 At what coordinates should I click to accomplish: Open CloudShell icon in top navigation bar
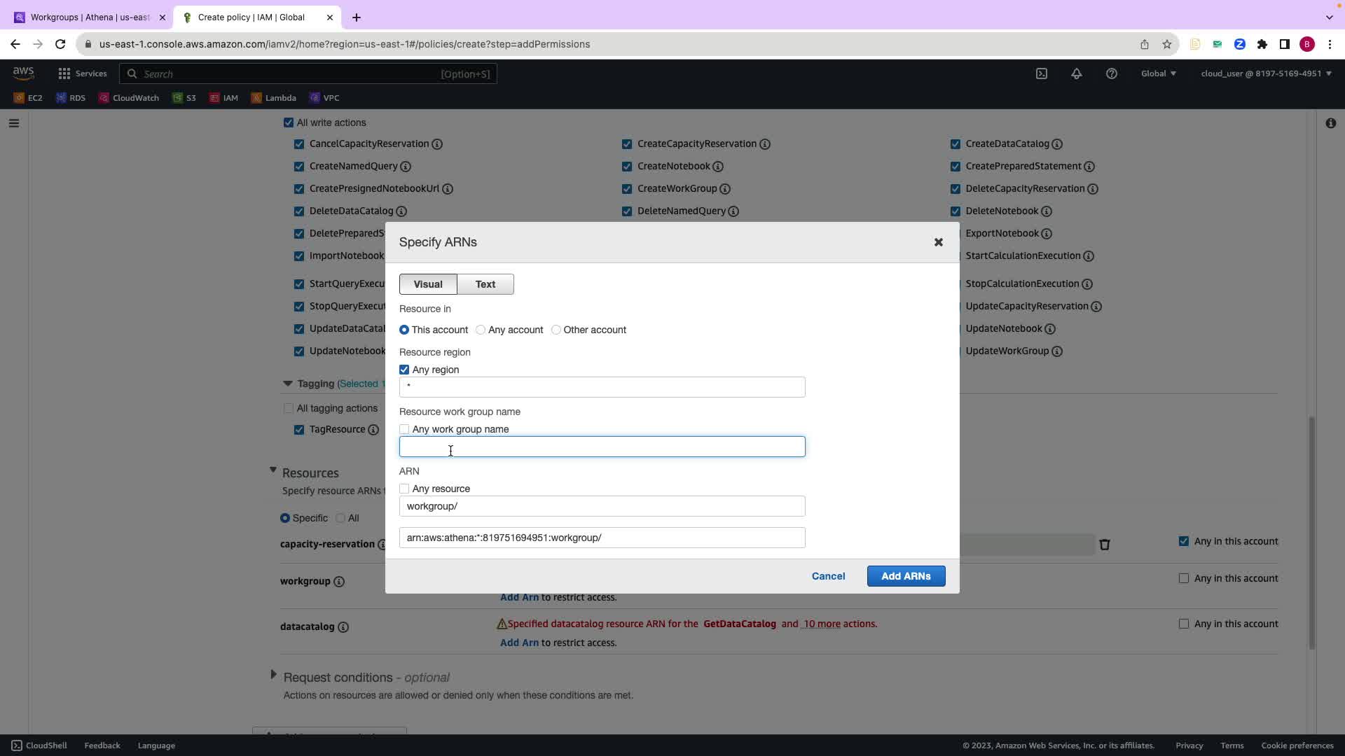(x=1042, y=73)
